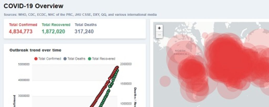Click the topmost green recovered data point
The width and height of the screenshot is (269, 107).
tap(117, 70)
